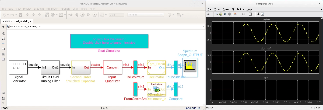Viewport: 323px width, 110px height.
Task: Open the Library Browser icon
Action: [46, 15]
